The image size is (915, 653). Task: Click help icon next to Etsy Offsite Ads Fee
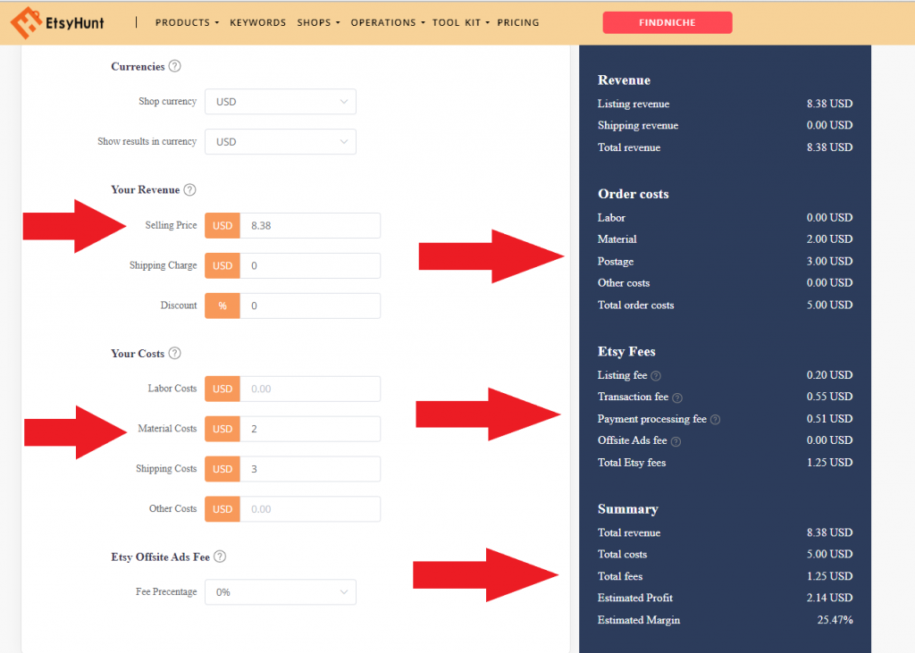220,557
